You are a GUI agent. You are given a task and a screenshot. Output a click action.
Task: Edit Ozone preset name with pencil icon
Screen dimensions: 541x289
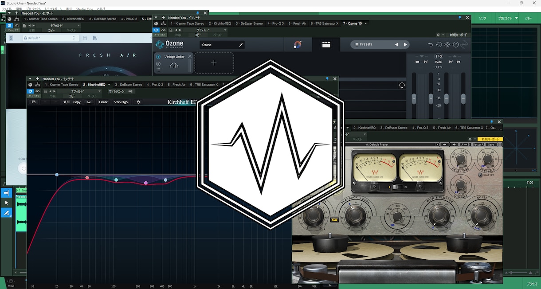(241, 45)
